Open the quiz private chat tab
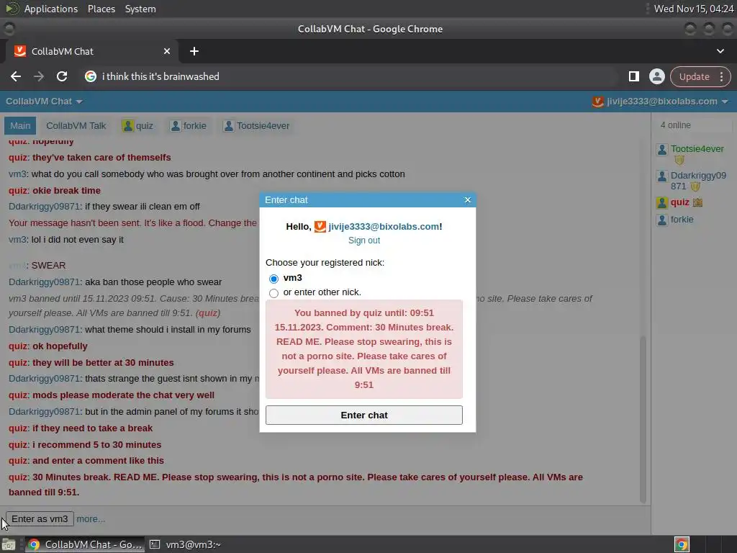This screenshot has width=737, height=553. [x=138, y=126]
